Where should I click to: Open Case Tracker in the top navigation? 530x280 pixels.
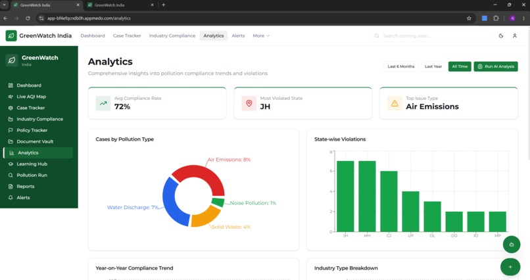[127, 35]
